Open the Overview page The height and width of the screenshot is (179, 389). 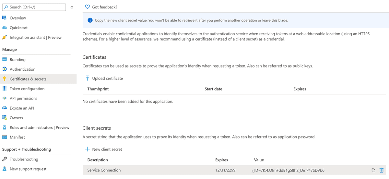coord(18,18)
